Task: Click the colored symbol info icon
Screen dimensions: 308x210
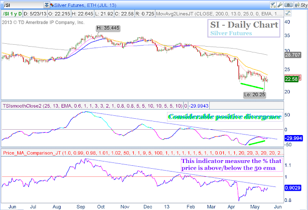Action: click(52, 5)
